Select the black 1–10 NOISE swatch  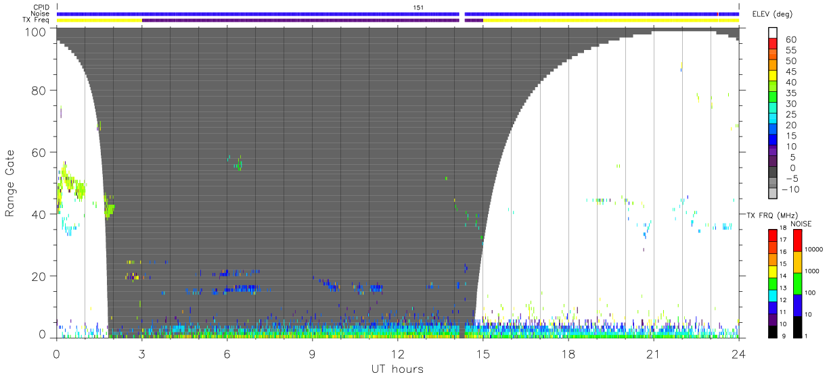pyautogui.click(x=797, y=327)
